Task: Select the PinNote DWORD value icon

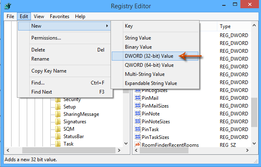Action: point(138,113)
